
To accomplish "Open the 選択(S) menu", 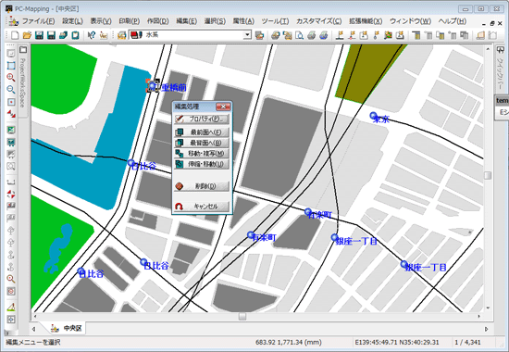I will pos(215,21).
